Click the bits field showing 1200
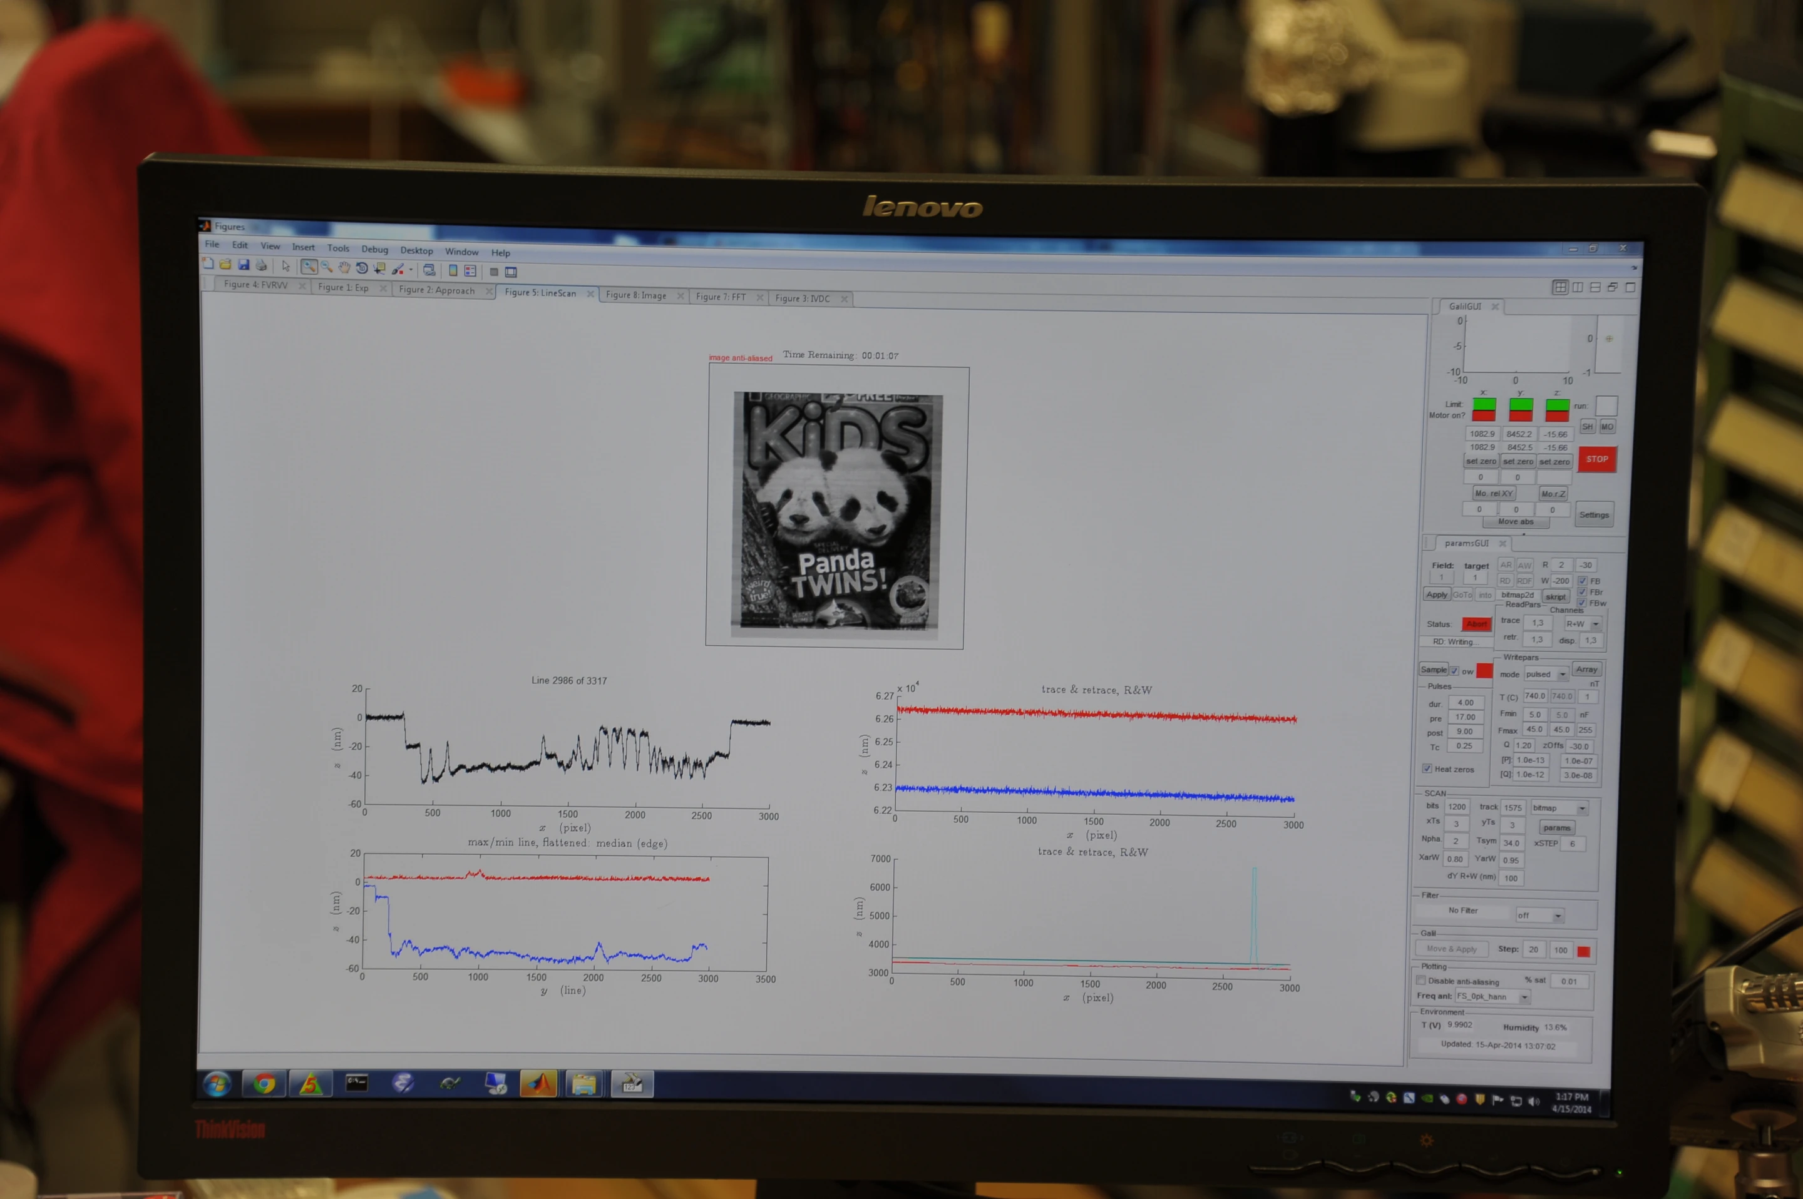The width and height of the screenshot is (1803, 1199). [1456, 807]
